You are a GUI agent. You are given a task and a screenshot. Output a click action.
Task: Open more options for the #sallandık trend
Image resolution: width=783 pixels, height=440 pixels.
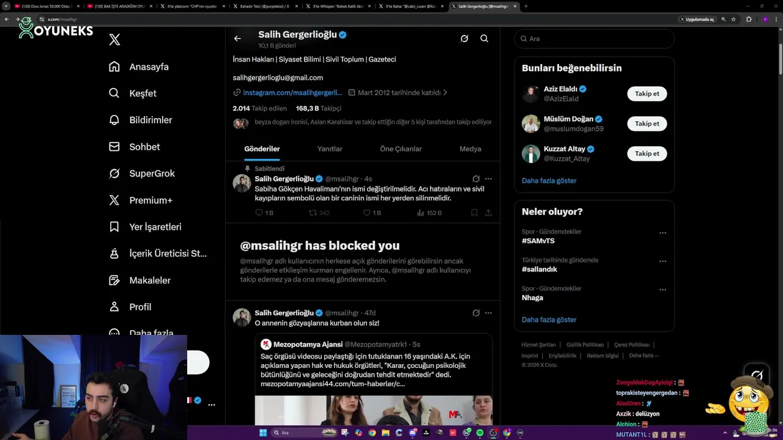pos(662,262)
